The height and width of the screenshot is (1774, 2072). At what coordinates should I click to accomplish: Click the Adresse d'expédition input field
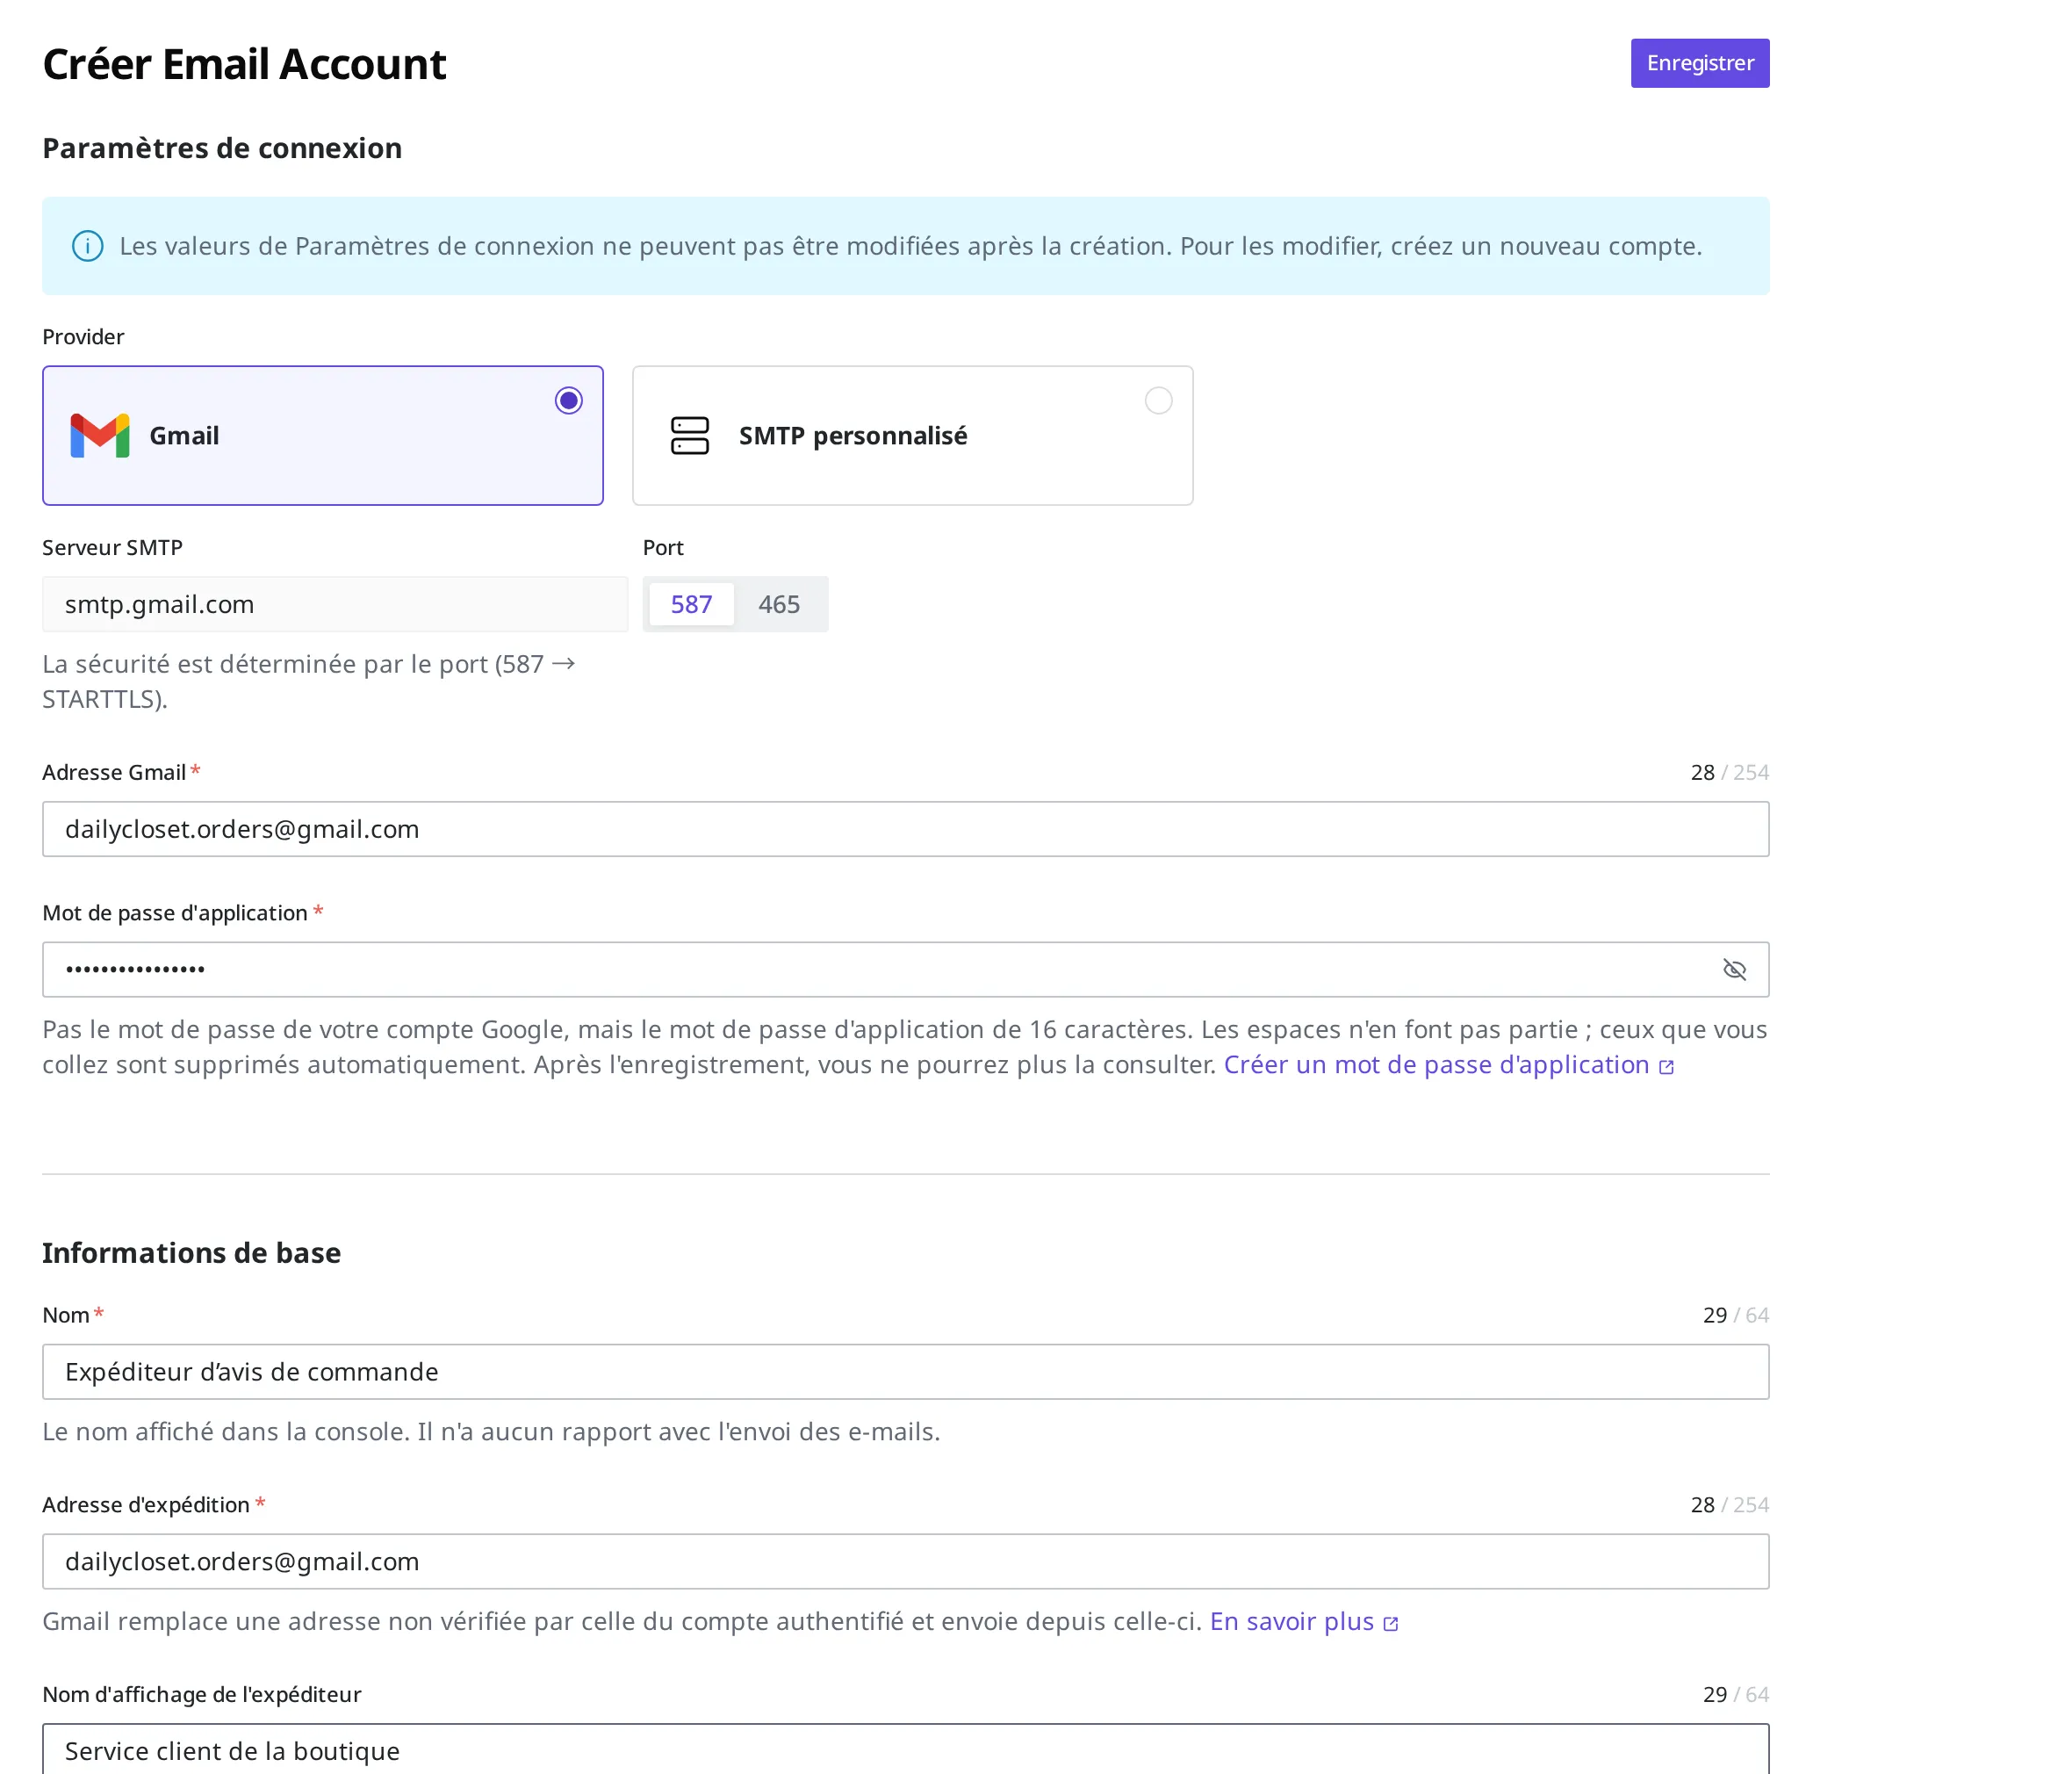(905, 1561)
